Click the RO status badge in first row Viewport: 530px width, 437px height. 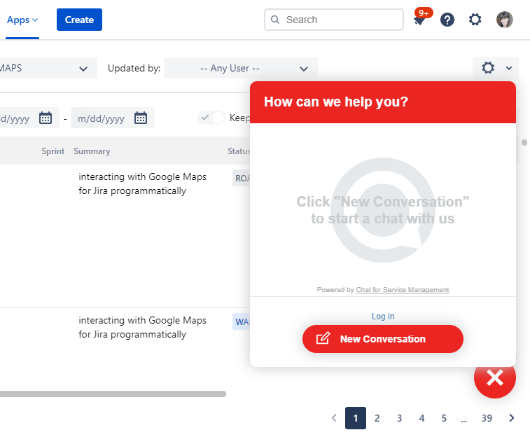click(x=242, y=178)
